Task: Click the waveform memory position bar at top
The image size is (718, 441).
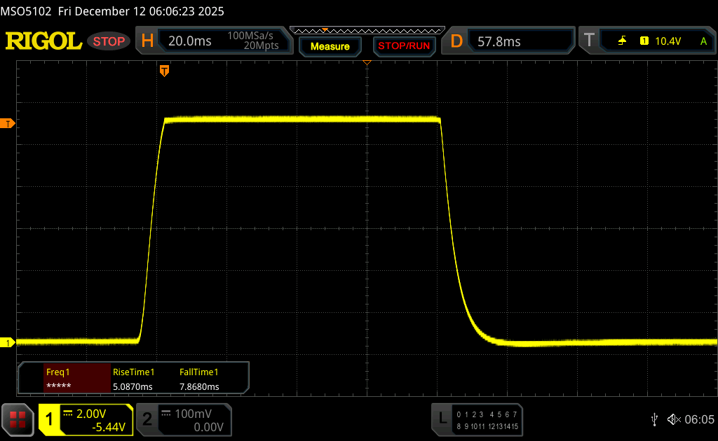Action: [366, 30]
